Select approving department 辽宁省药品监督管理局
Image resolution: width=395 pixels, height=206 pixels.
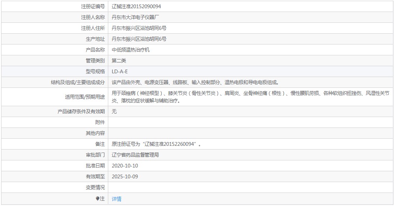tap(135, 155)
